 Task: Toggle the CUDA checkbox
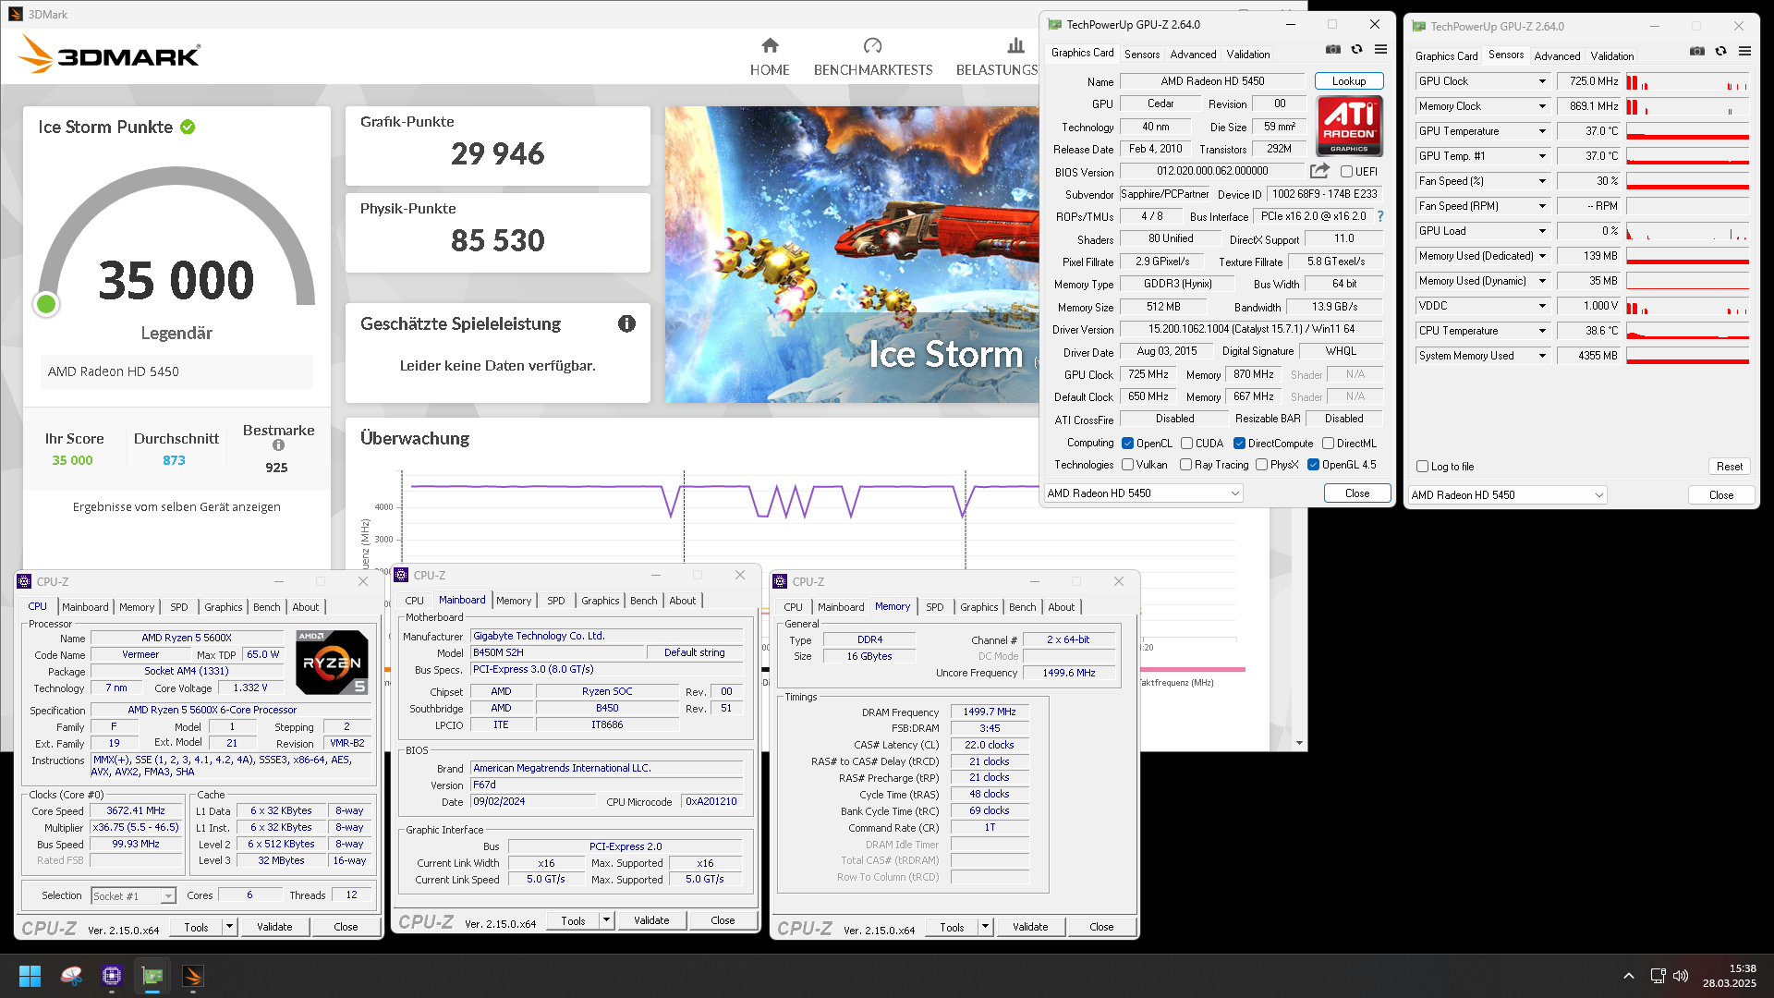click(x=1186, y=444)
